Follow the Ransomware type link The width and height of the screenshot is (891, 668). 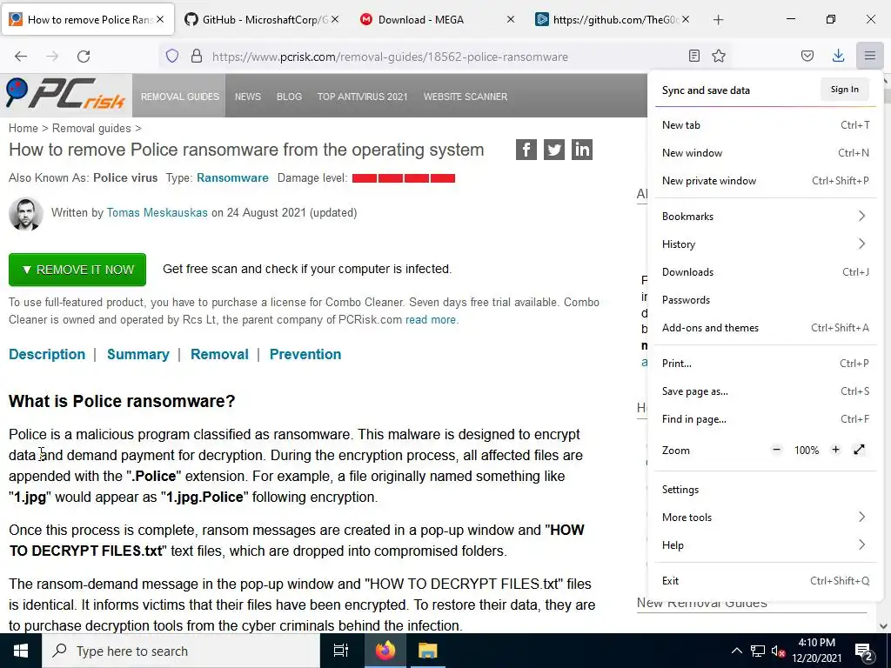(232, 177)
